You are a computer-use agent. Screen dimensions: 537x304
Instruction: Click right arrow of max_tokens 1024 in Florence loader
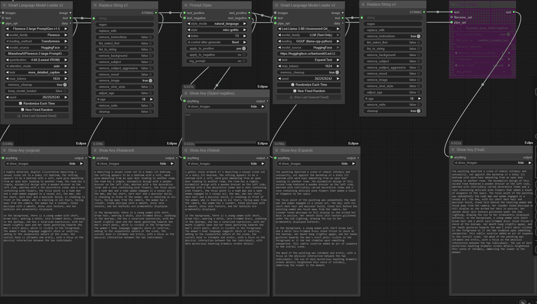click(66, 79)
